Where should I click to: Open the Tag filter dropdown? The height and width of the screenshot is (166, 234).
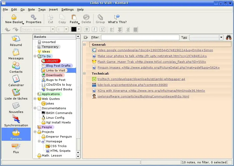point(221,37)
